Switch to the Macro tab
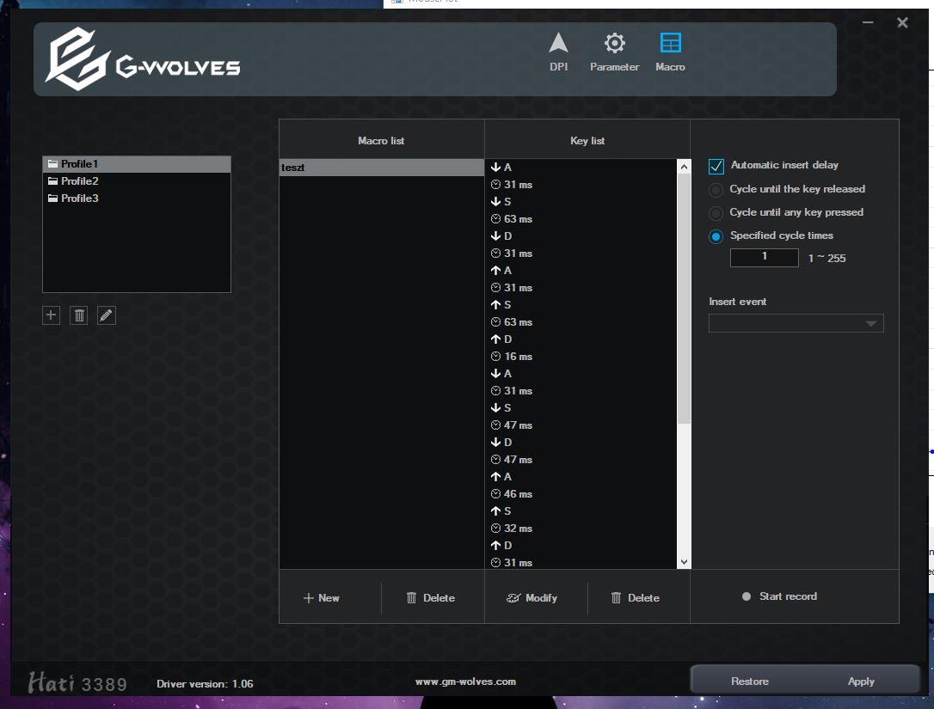 point(670,52)
